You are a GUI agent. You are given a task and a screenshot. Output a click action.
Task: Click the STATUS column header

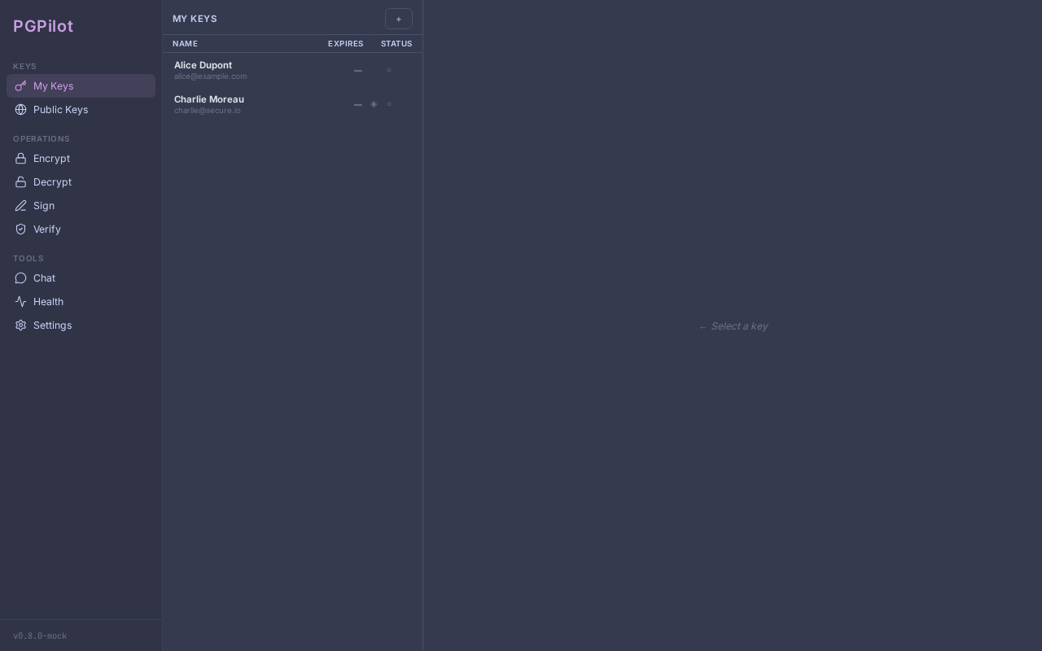[x=396, y=44]
